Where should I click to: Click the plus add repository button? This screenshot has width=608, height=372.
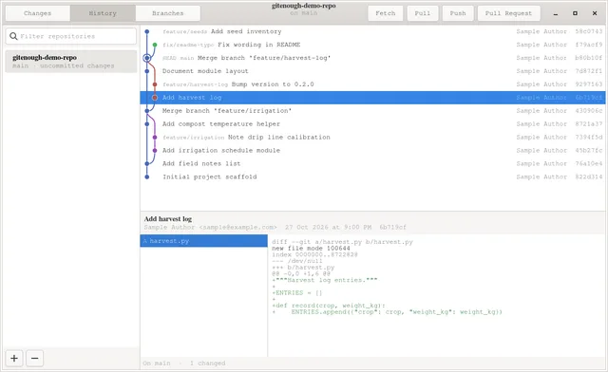point(14,358)
